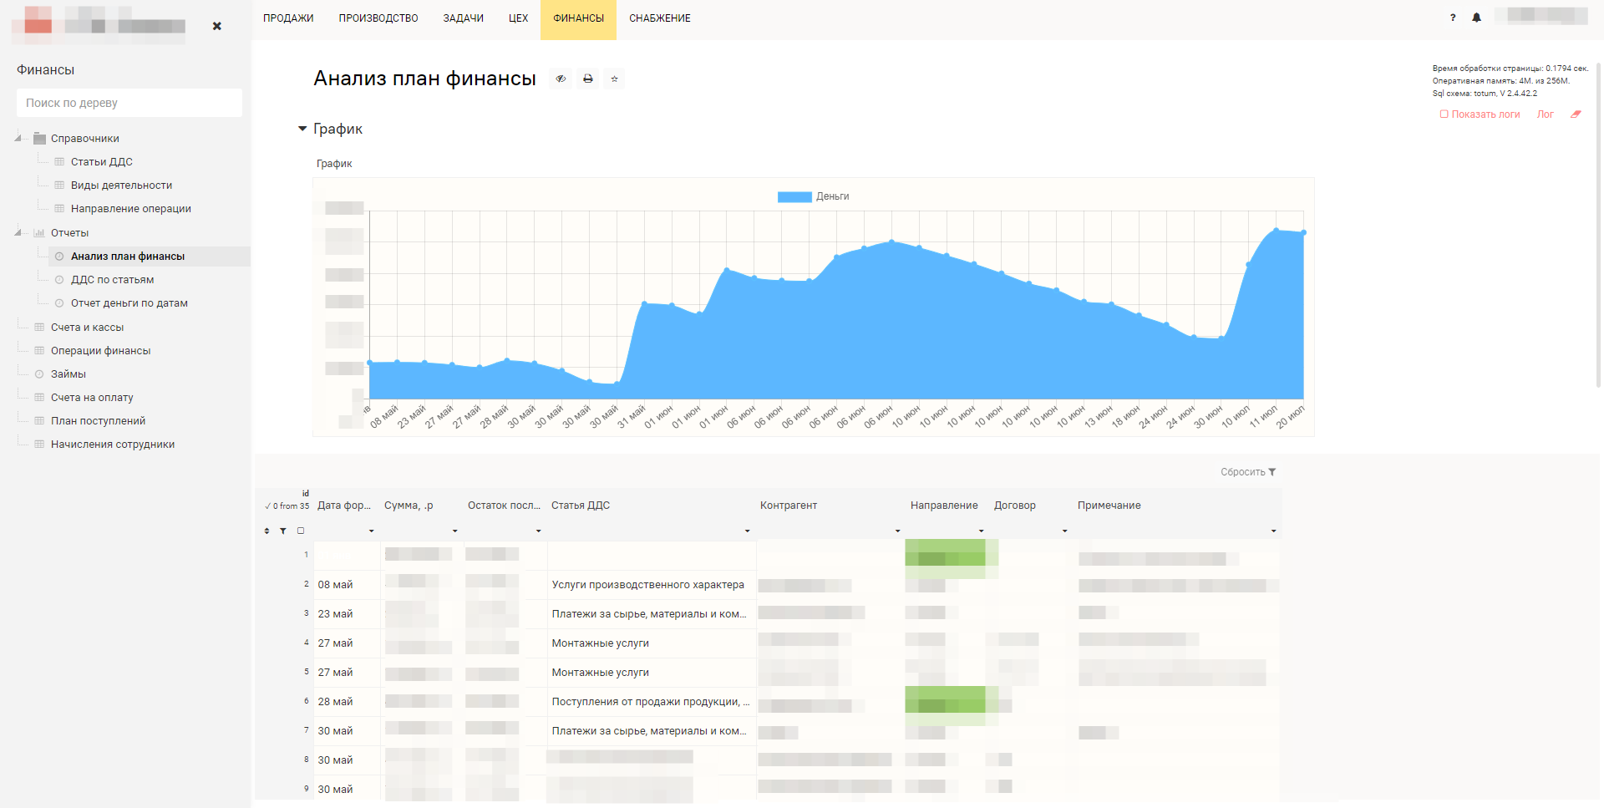Collapse the Справочники tree node
Viewport: 1604px width, 808px height.
[x=18, y=139]
